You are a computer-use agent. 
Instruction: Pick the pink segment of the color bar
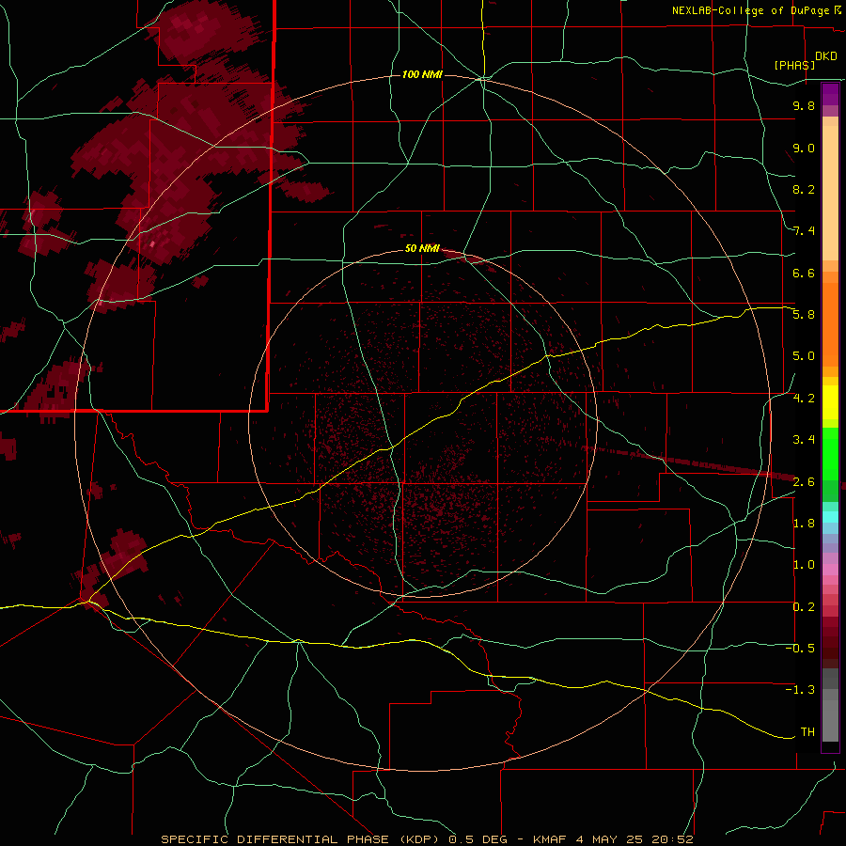pyautogui.click(x=830, y=570)
